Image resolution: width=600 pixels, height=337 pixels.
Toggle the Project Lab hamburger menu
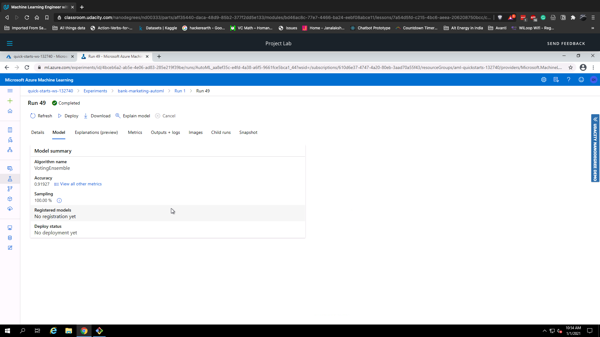pos(10,43)
